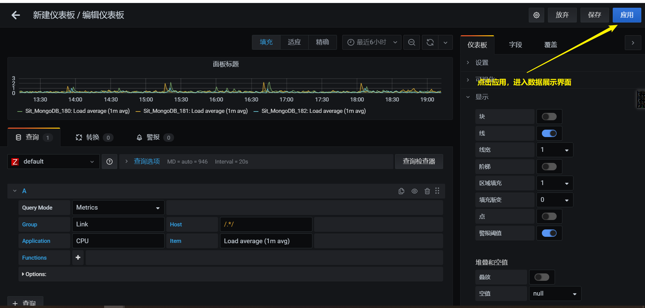Click the Group field with Link
645x308 pixels.
(x=118, y=224)
